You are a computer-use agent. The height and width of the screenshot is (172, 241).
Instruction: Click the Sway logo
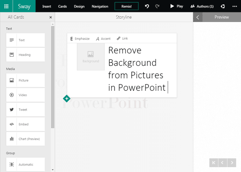24,6
